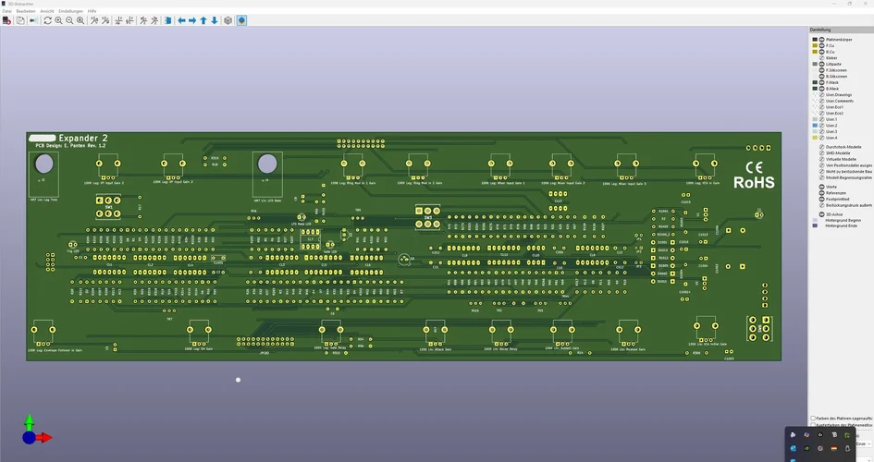Open the Einstellungen menu
This screenshot has width=874, height=462.
tap(71, 11)
